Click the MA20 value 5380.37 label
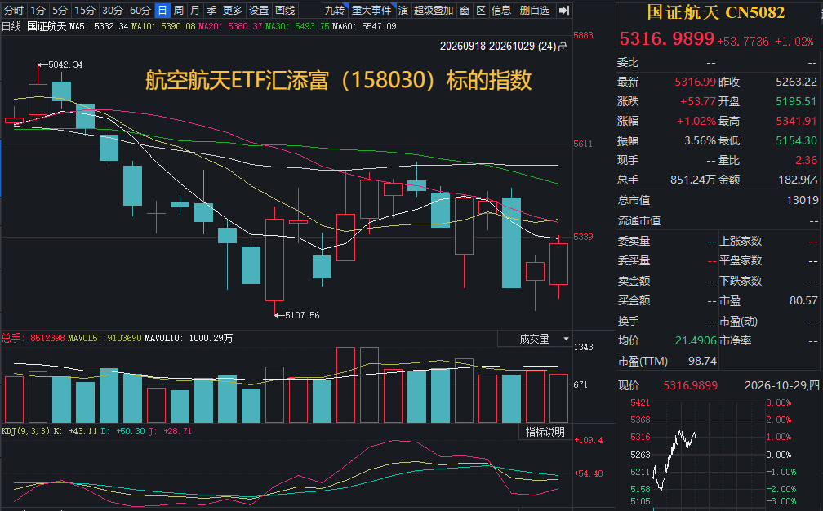823x511 pixels. 230,26
